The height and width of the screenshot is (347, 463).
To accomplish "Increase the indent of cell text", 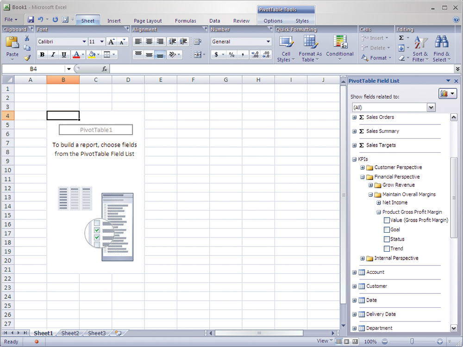I will tap(183, 42).
